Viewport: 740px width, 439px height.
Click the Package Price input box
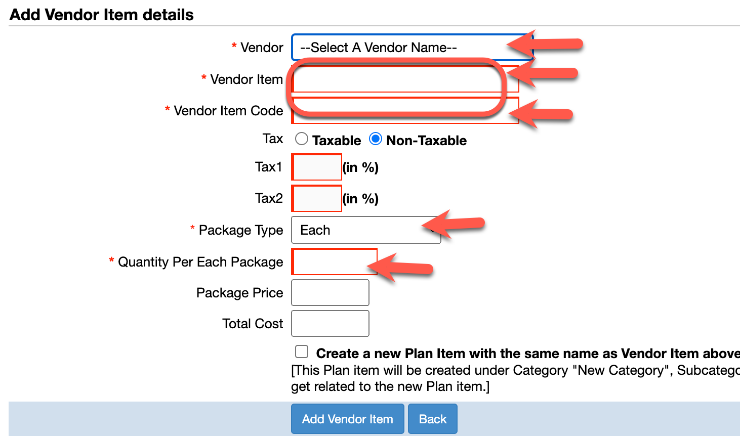(330, 293)
